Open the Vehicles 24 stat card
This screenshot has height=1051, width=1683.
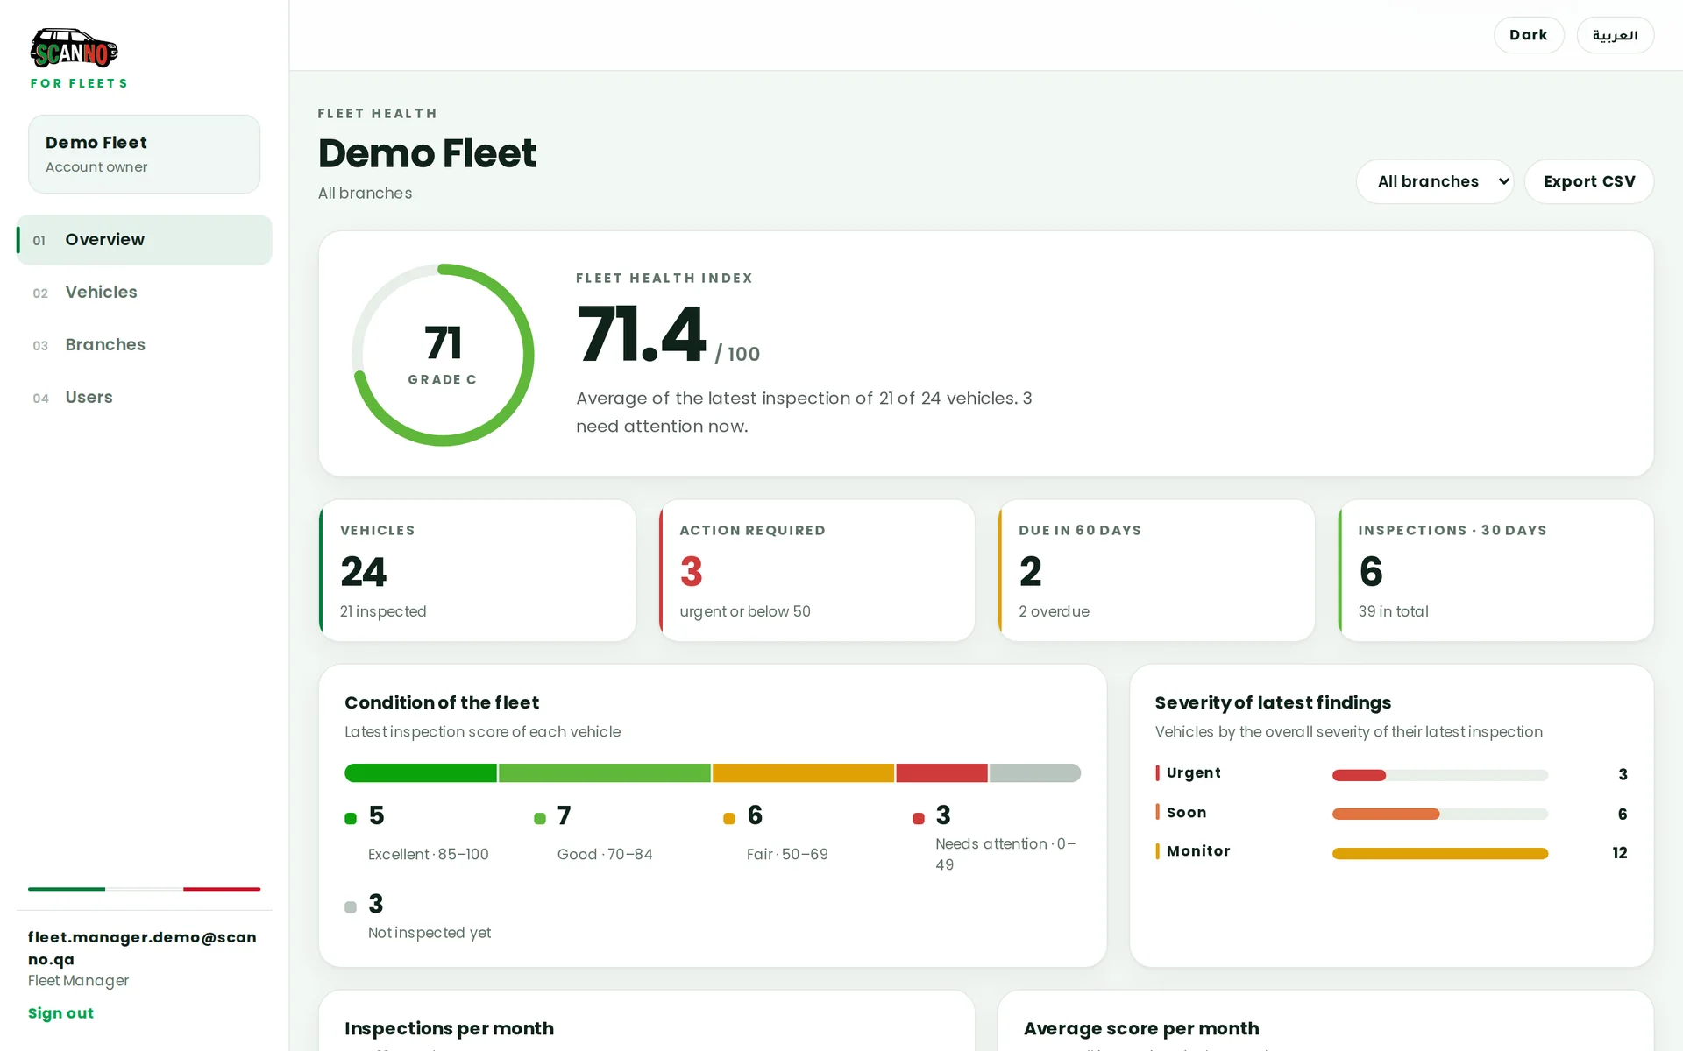click(478, 570)
